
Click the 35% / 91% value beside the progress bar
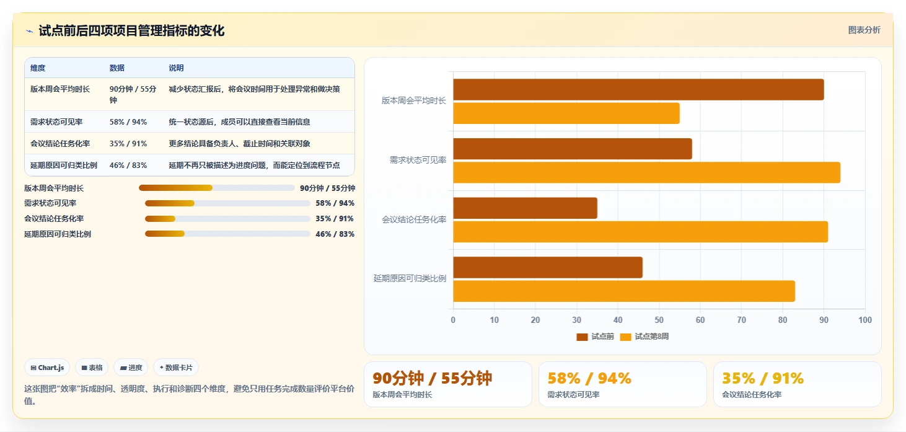(335, 219)
